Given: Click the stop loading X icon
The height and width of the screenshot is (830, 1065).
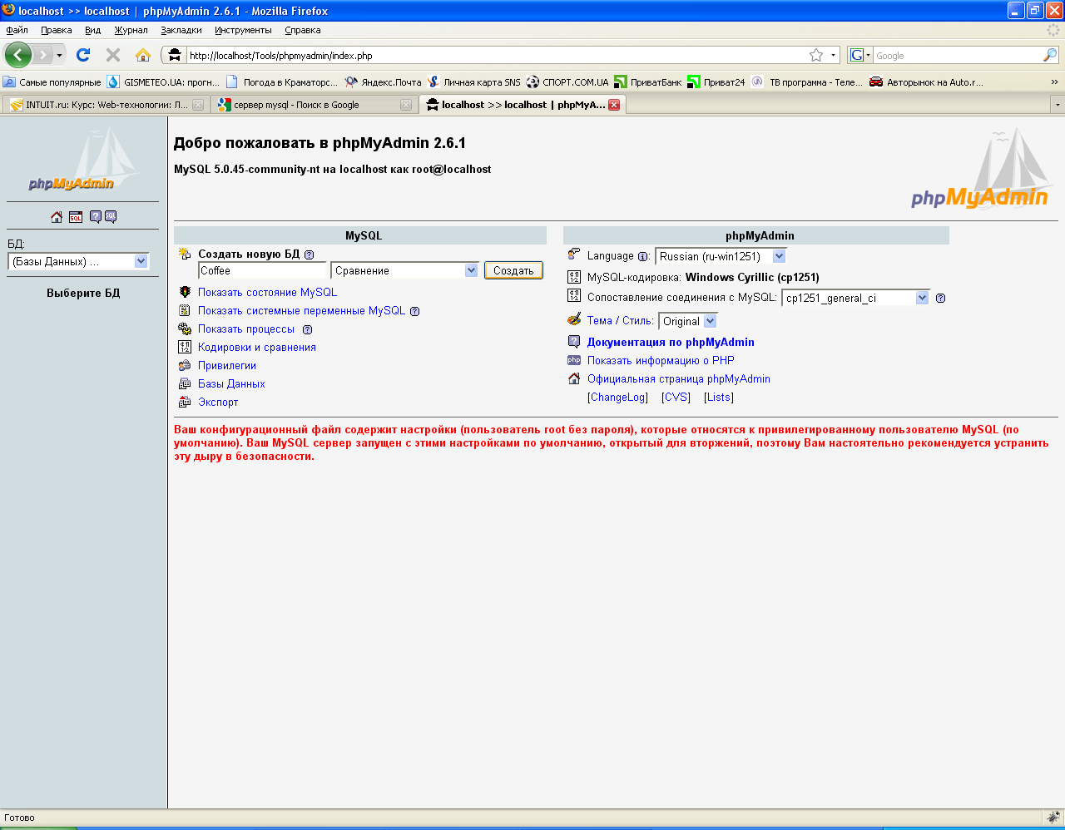Looking at the screenshot, I should [113, 55].
